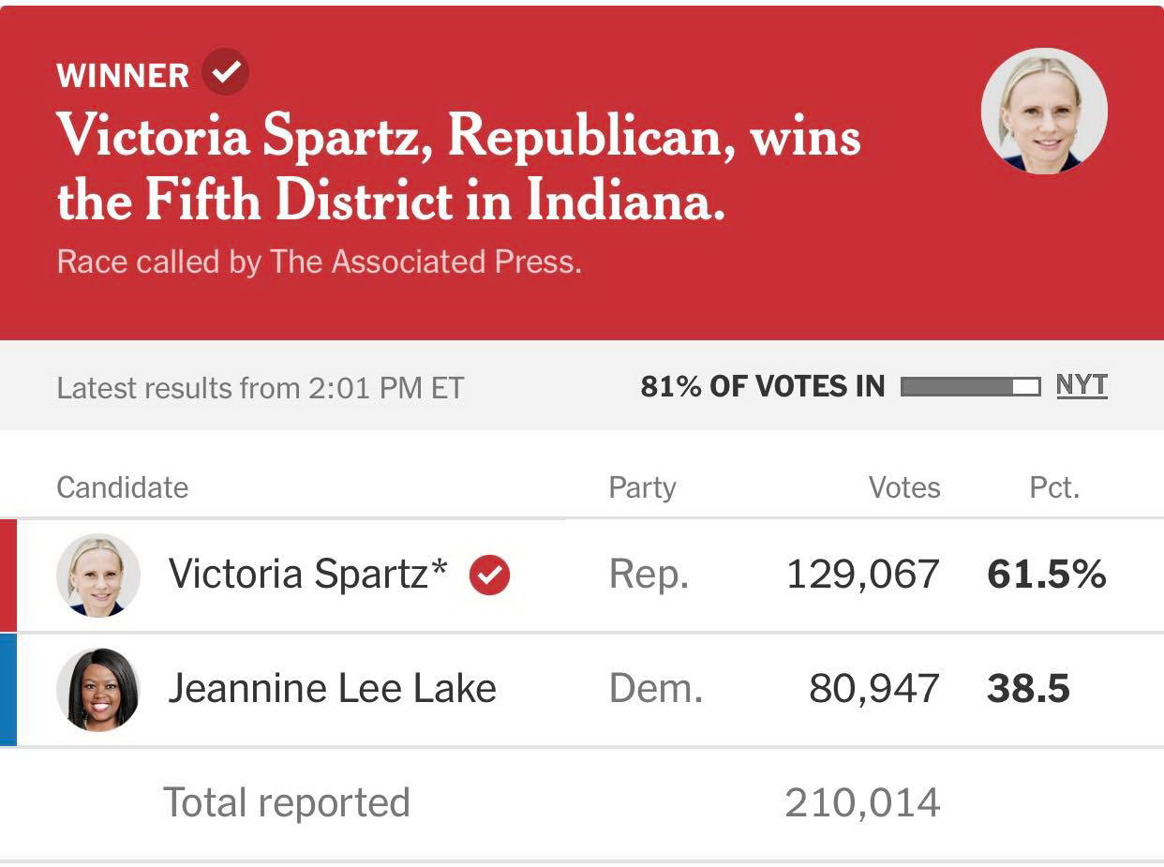Viewport: 1164px width, 867px height.
Task: Click the blue party color bar for Lake
Action: tap(8, 689)
